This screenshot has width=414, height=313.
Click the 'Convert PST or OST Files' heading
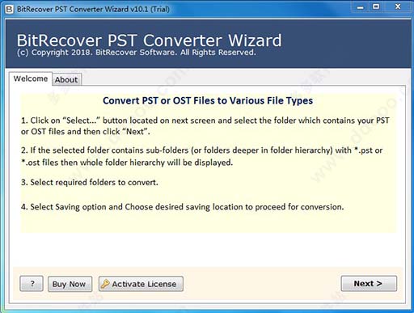[208, 100]
